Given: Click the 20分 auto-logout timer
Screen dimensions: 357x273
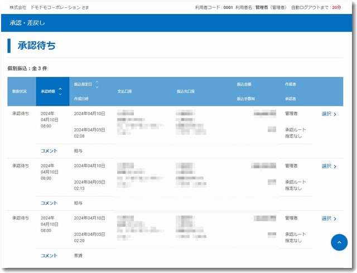Looking at the screenshot, I should 336,8.
